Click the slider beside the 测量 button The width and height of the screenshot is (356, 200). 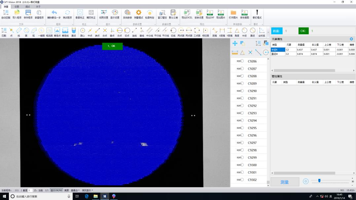point(319,181)
